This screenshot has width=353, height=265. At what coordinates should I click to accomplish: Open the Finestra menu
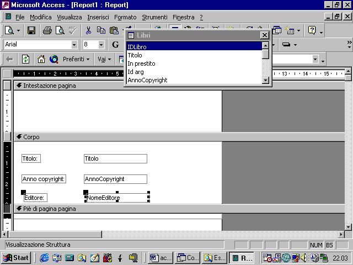tap(184, 17)
